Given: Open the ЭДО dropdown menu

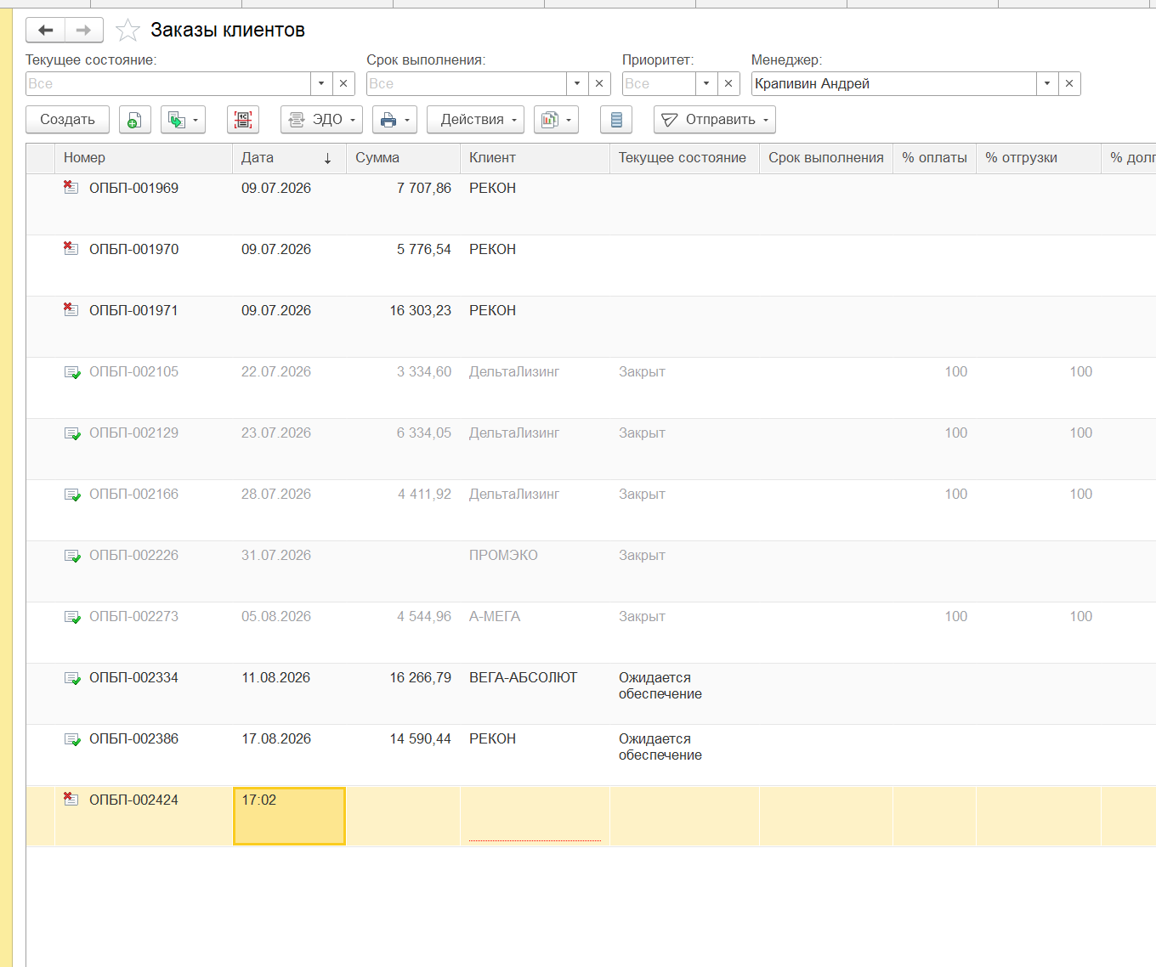Looking at the screenshot, I should point(321,120).
